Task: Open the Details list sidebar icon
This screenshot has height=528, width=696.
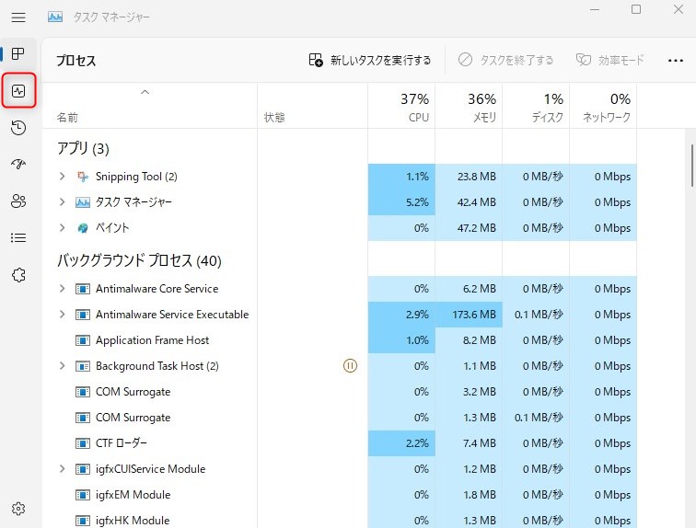Action: (x=18, y=238)
